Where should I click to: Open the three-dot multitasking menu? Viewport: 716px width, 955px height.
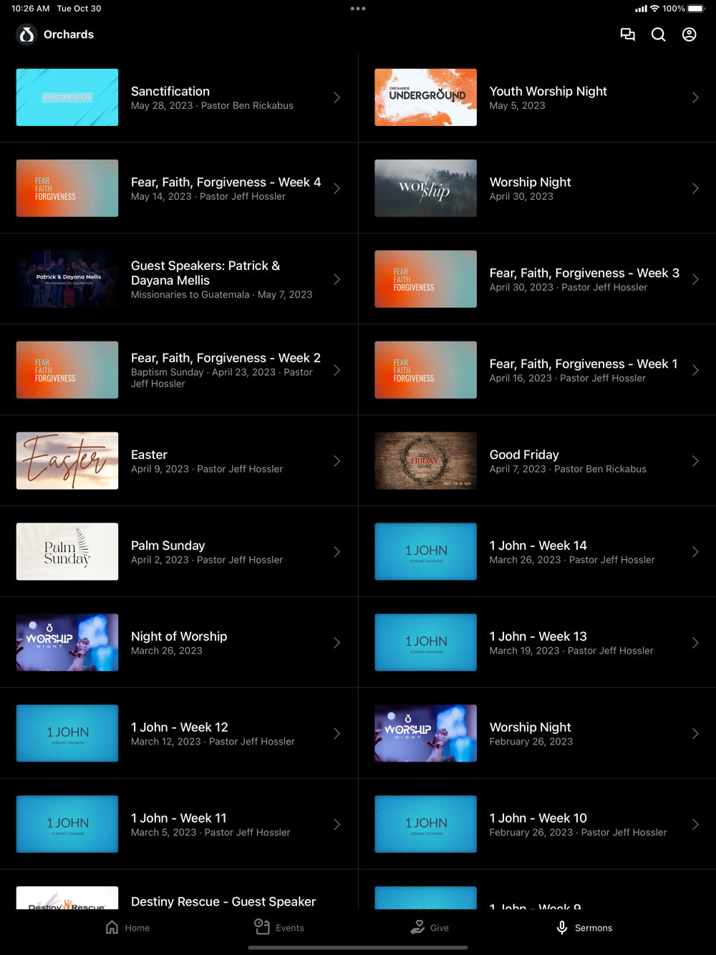click(358, 9)
